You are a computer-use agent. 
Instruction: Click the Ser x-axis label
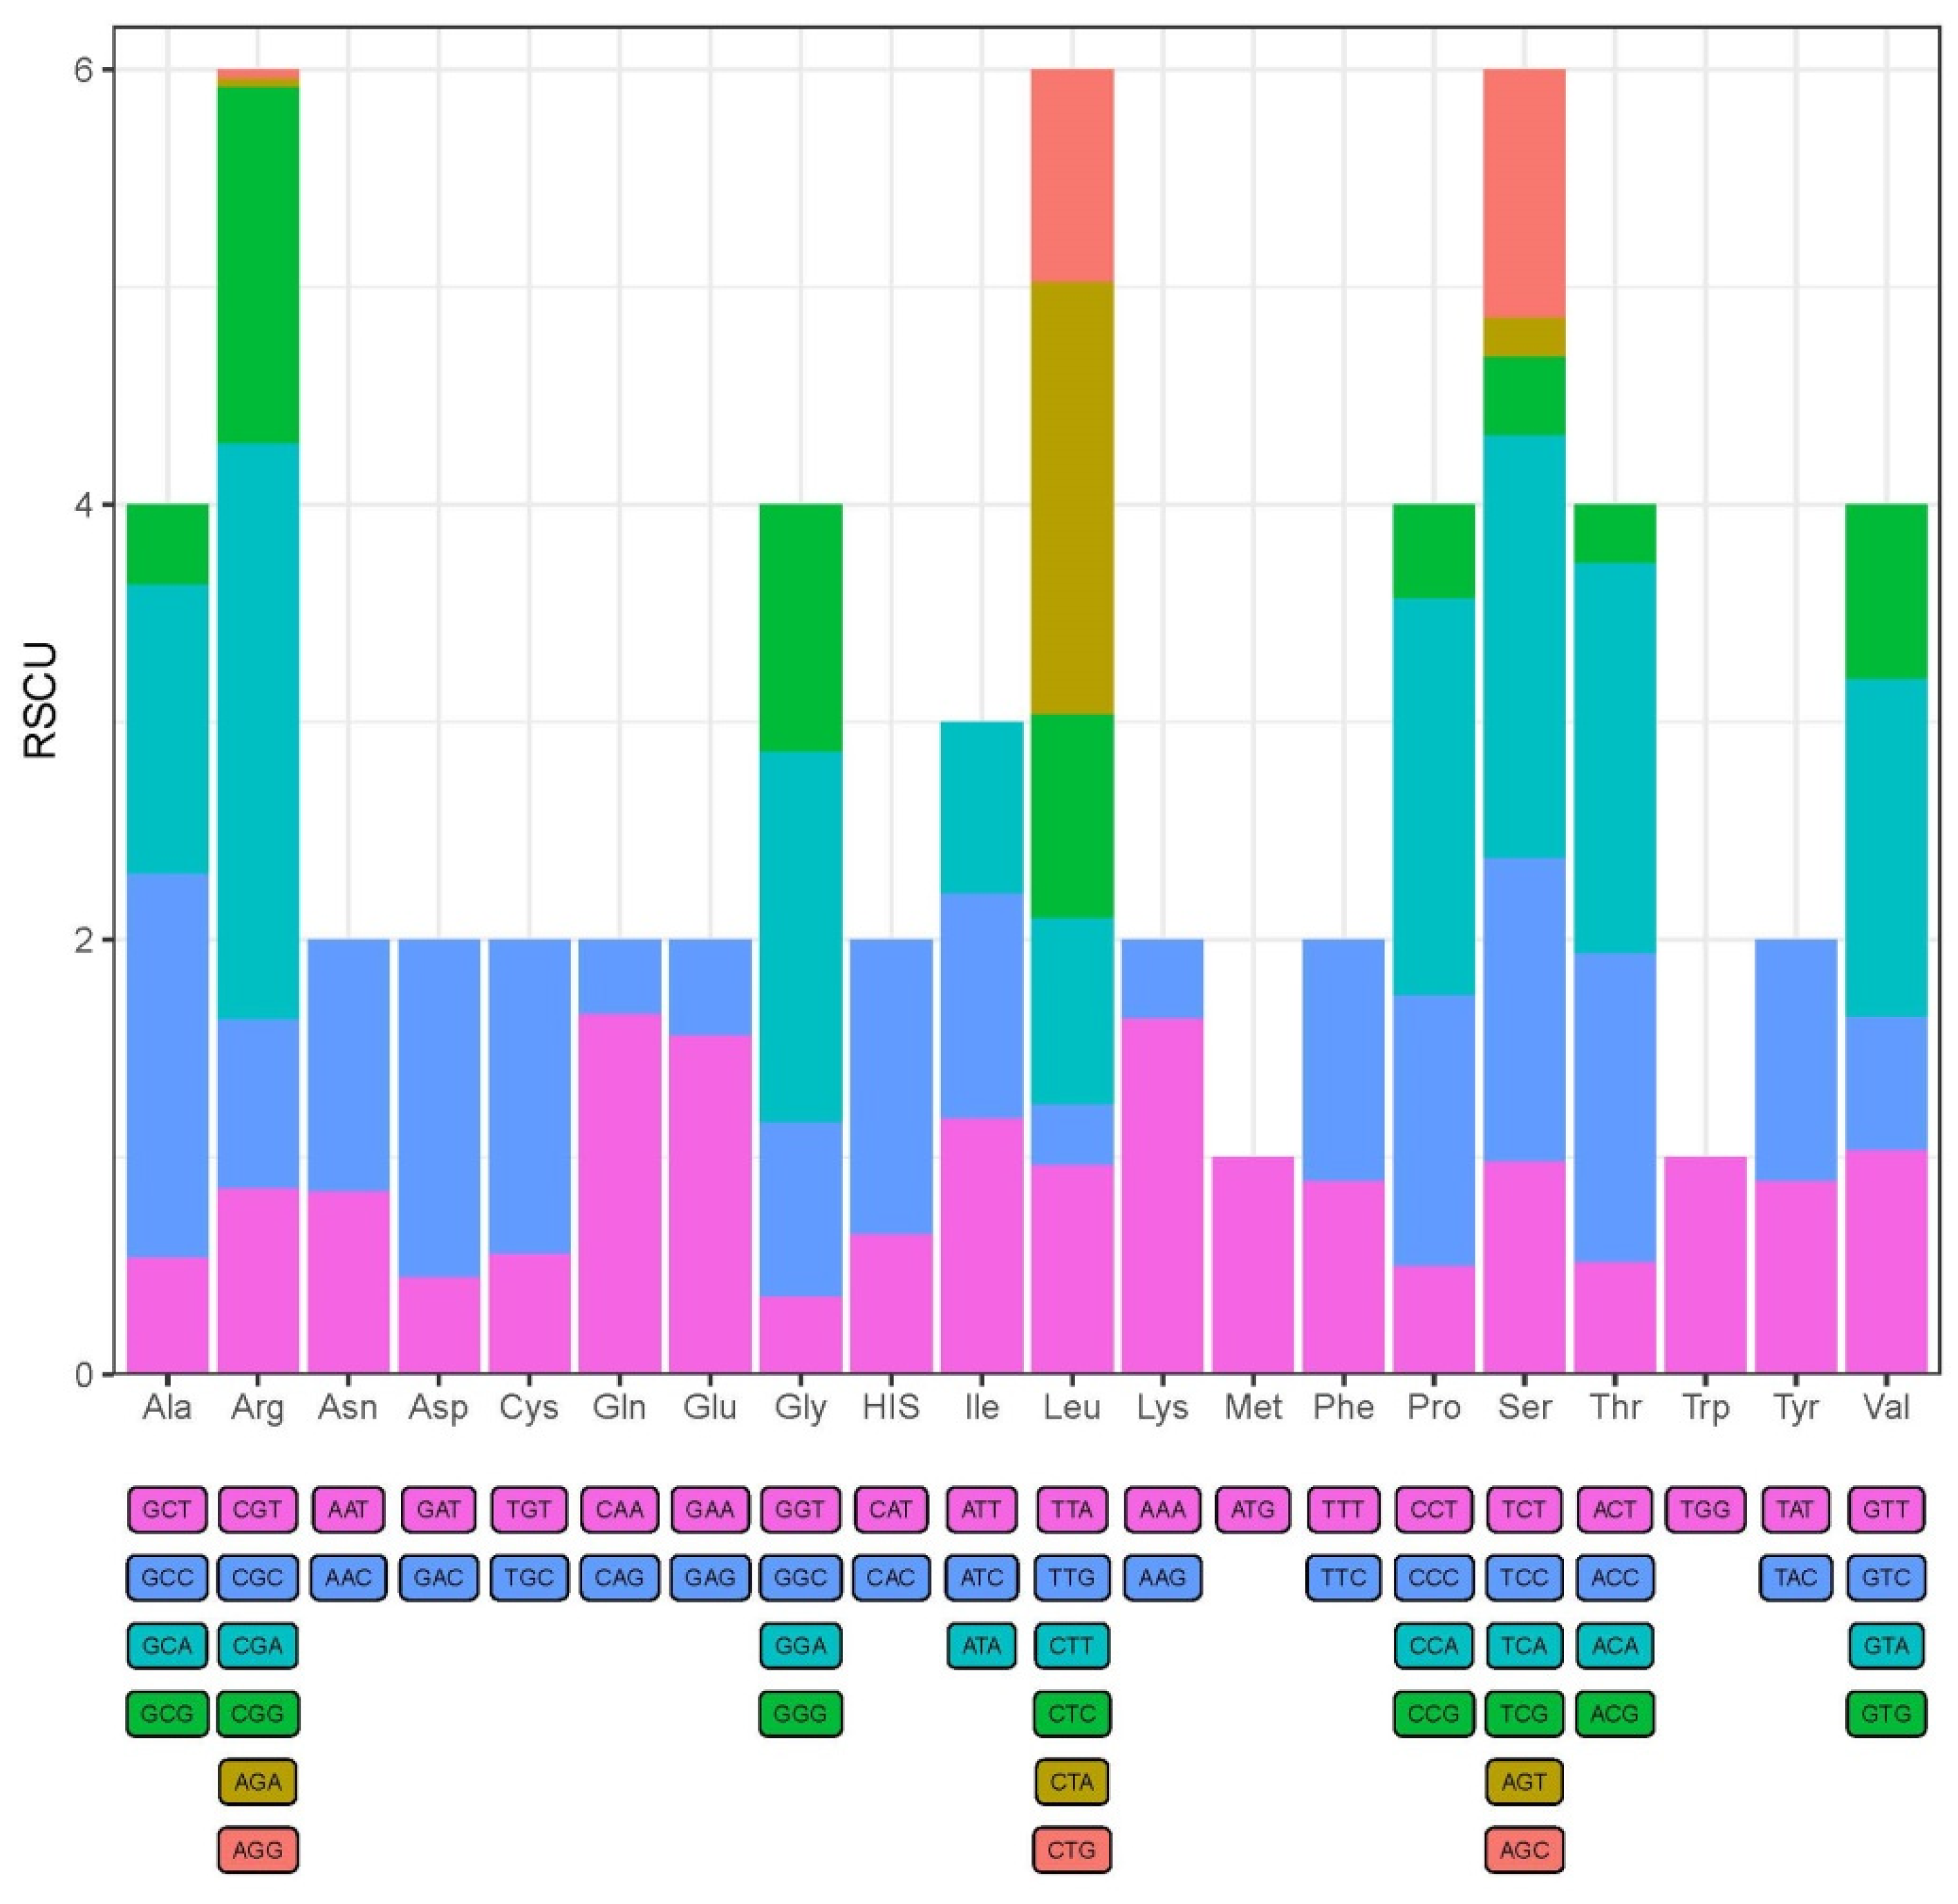[x=1524, y=1407]
